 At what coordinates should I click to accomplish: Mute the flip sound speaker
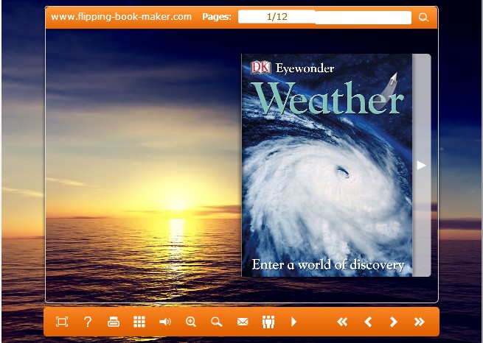(165, 322)
